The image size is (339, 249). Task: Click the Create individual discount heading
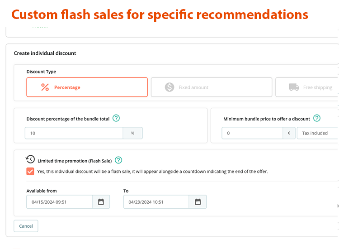point(45,53)
